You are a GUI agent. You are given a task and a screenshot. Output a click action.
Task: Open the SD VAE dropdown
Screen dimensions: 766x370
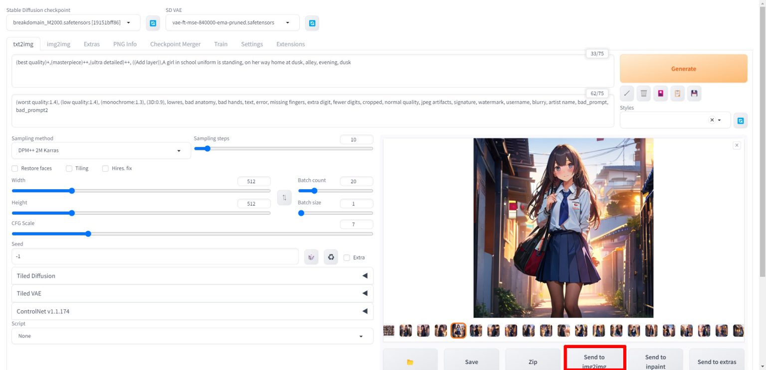click(x=232, y=22)
